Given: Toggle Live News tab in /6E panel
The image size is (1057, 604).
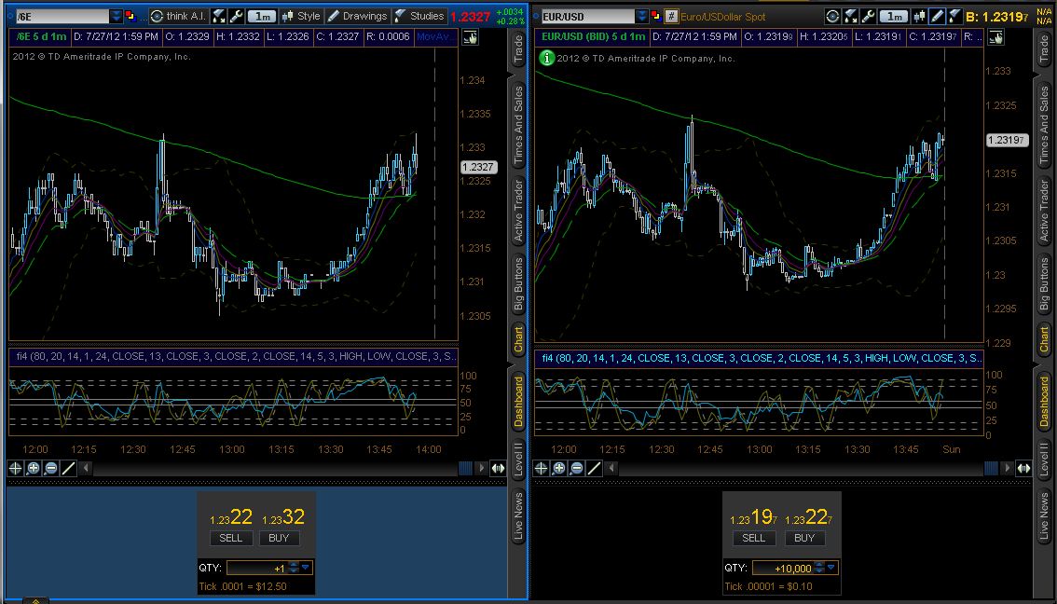Looking at the screenshot, I should click(x=518, y=516).
